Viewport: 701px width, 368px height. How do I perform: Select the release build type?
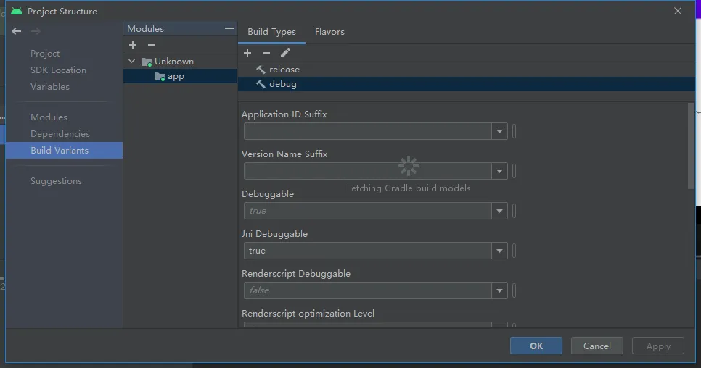point(284,70)
